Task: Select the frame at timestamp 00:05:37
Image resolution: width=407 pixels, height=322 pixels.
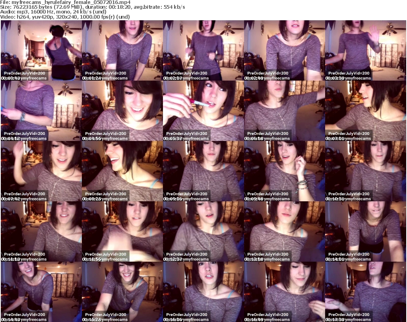Action: pos(203,111)
